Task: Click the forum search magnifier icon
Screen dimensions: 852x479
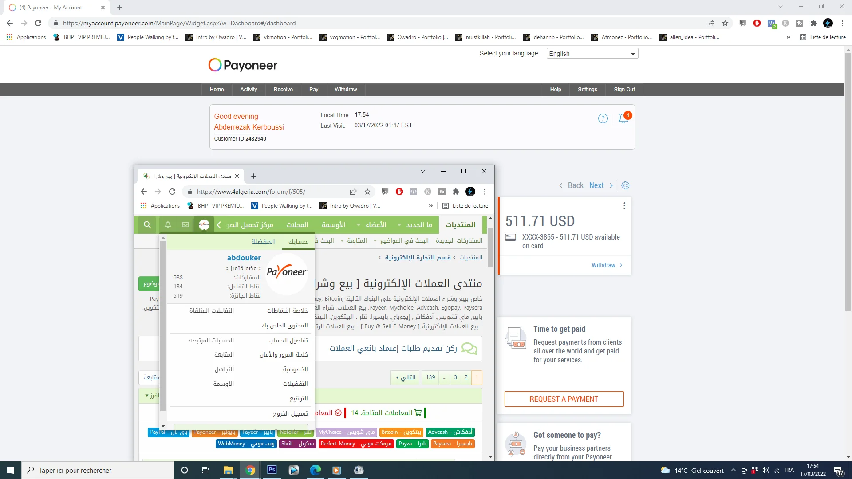Action: pos(147,225)
